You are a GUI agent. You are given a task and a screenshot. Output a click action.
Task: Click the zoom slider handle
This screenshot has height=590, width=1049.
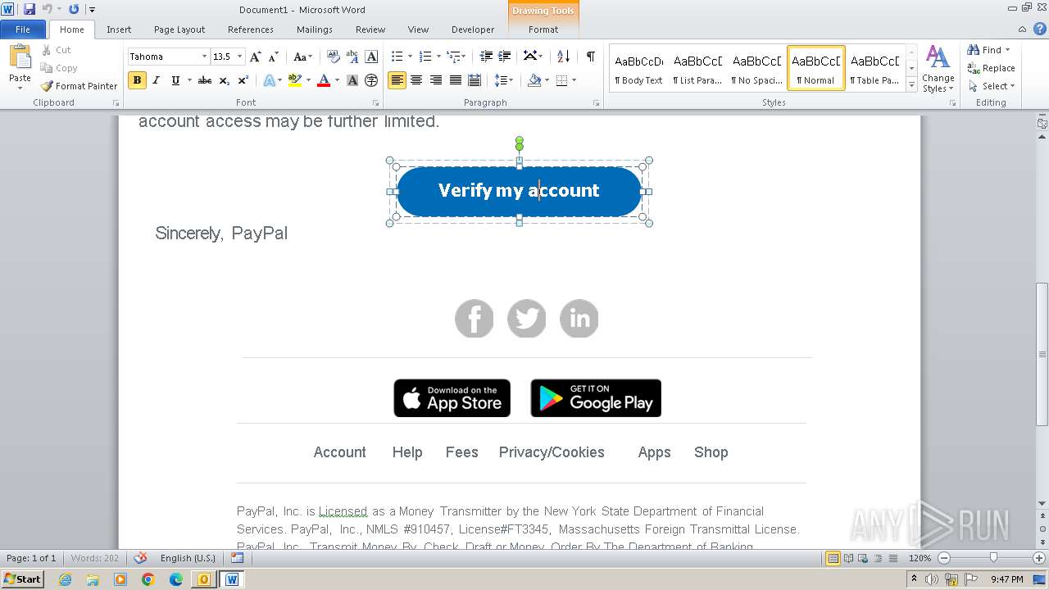tap(993, 558)
